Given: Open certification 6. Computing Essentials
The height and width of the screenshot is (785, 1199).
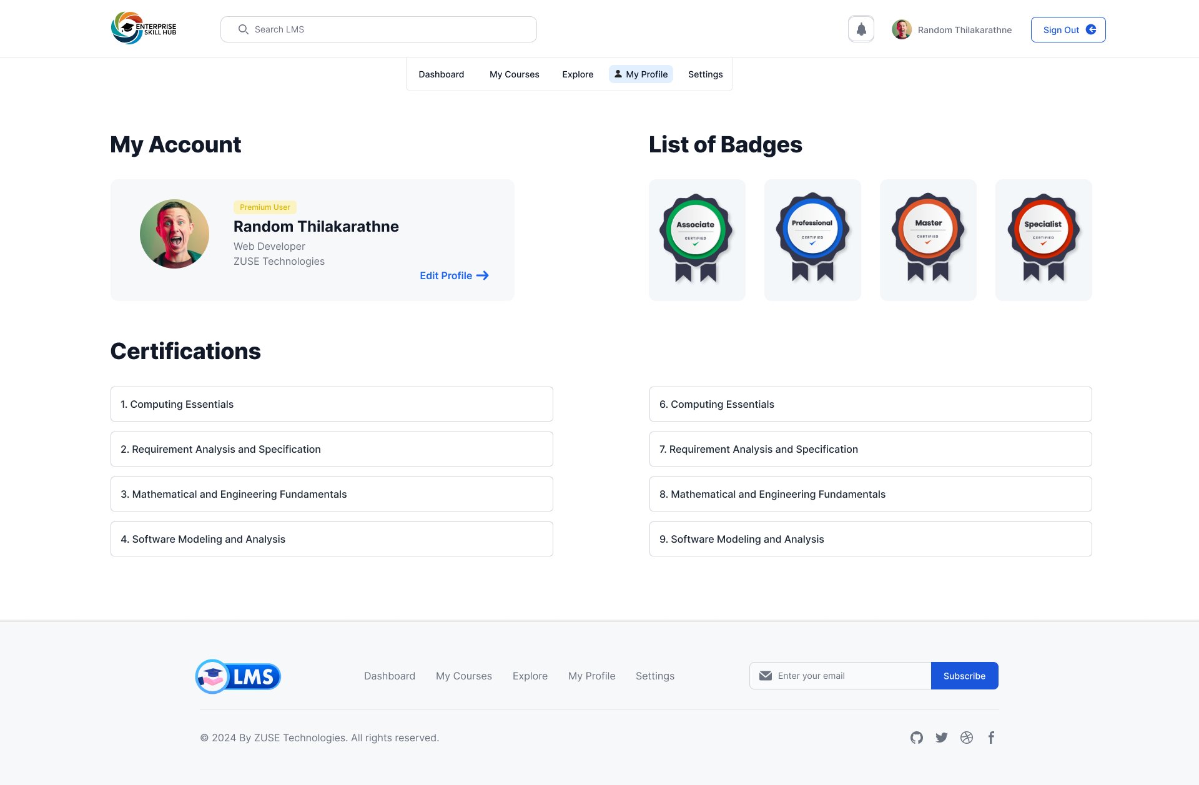Looking at the screenshot, I should 871,404.
